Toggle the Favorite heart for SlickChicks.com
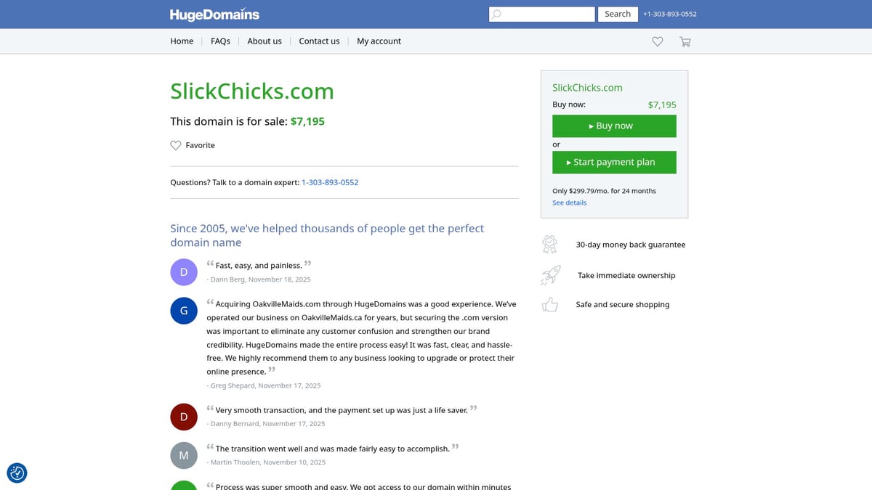This screenshot has height=490, width=872. pos(176,145)
